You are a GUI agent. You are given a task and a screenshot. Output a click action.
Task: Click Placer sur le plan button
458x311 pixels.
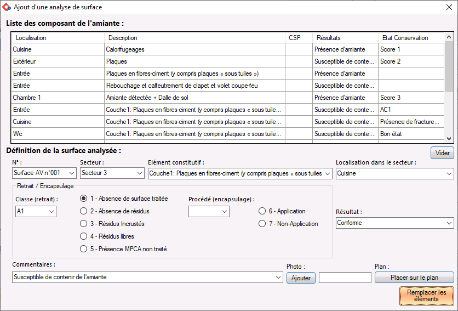click(x=414, y=278)
